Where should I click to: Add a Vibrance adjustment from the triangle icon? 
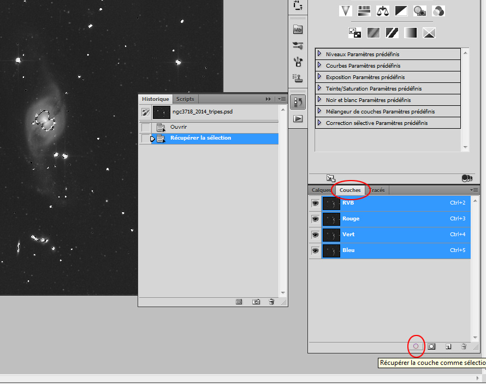(x=345, y=11)
